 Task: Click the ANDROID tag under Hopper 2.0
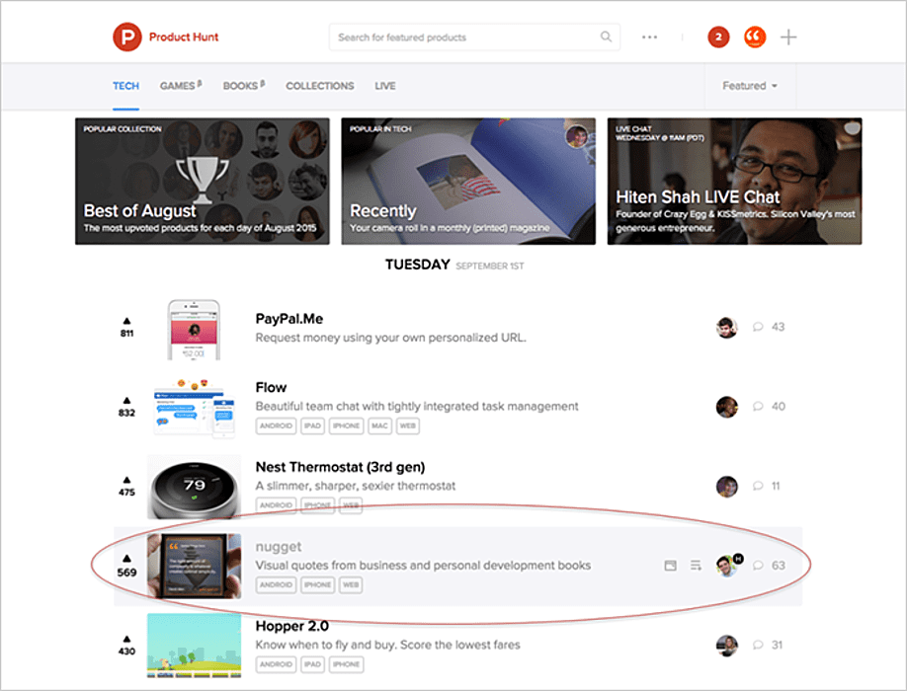(x=276, y=664)
